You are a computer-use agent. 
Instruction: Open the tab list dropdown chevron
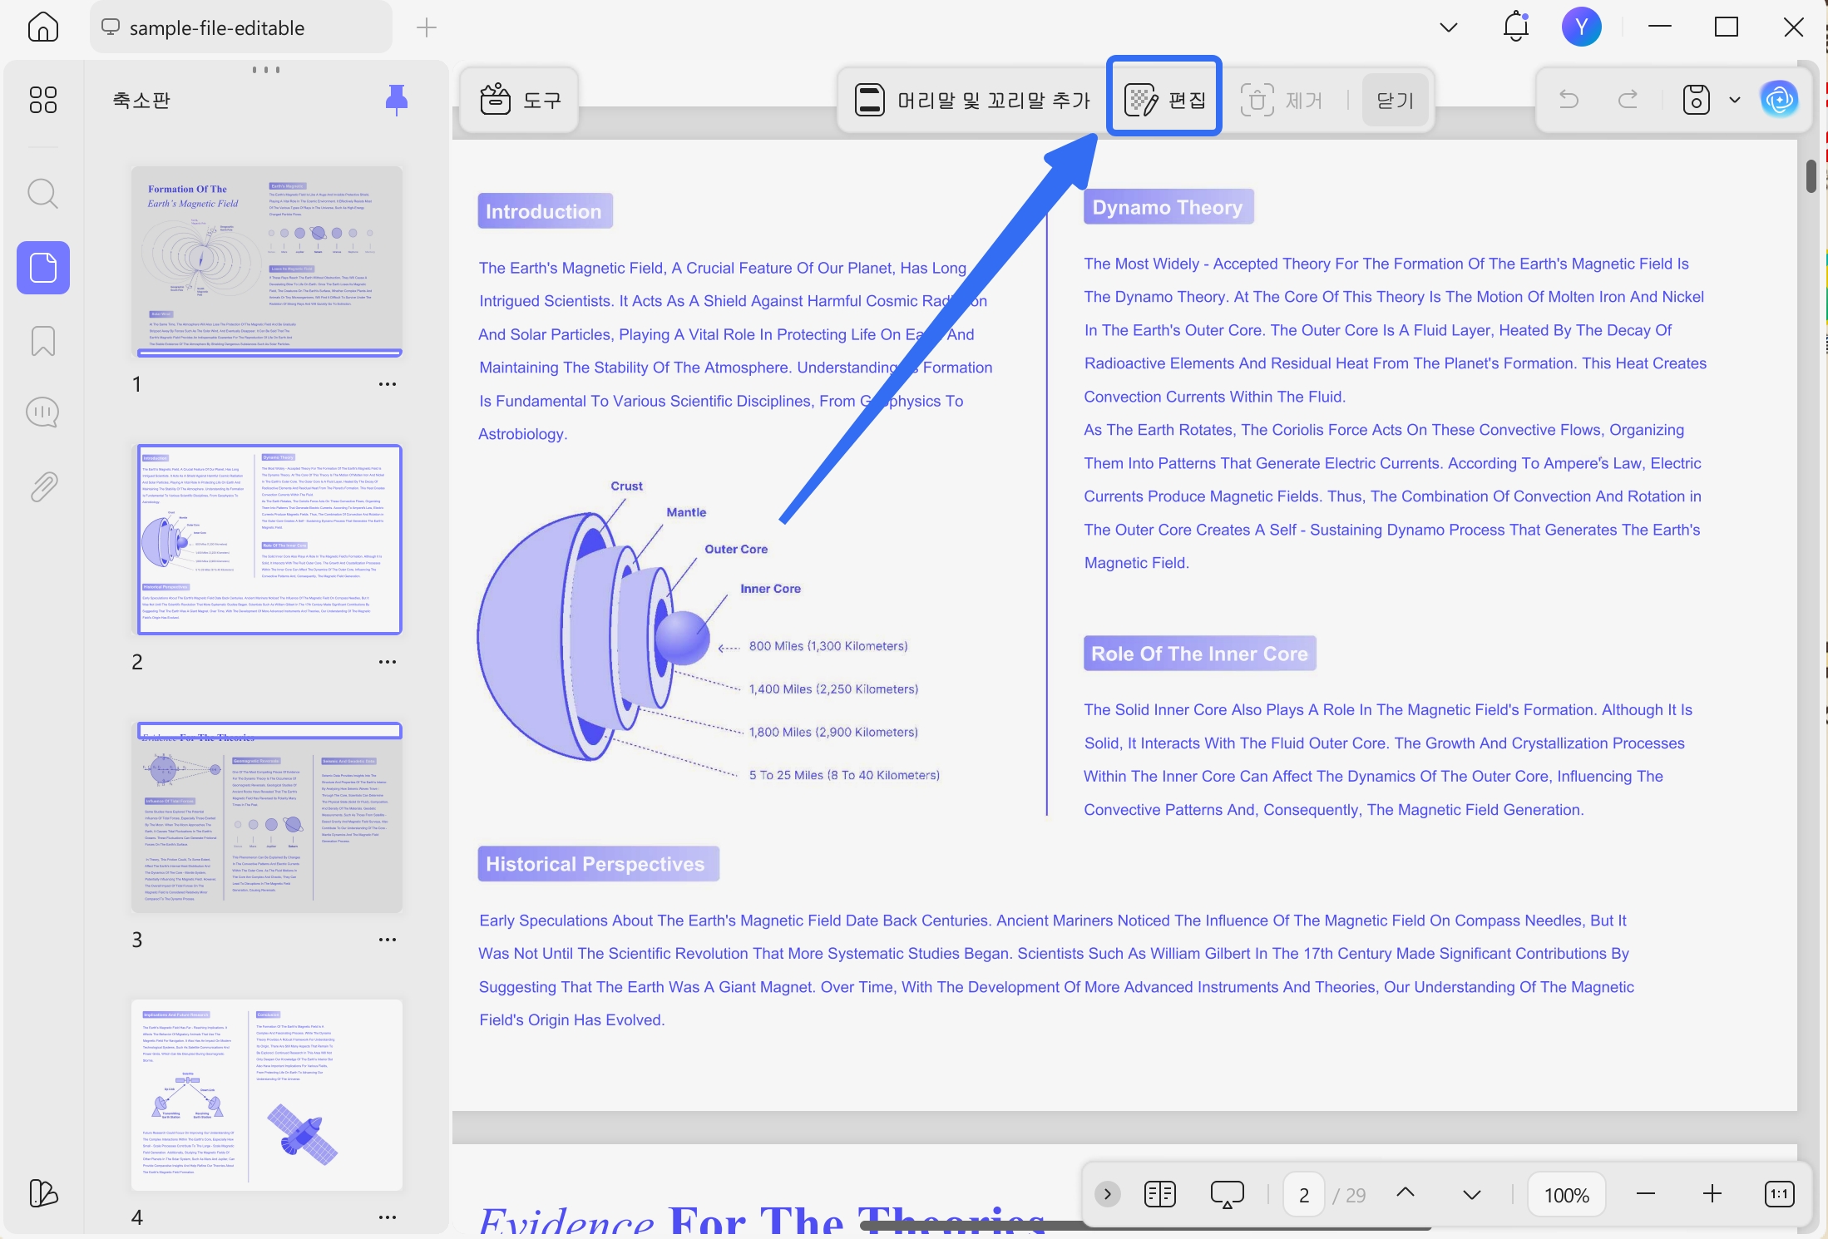(x=1449, y=27)
